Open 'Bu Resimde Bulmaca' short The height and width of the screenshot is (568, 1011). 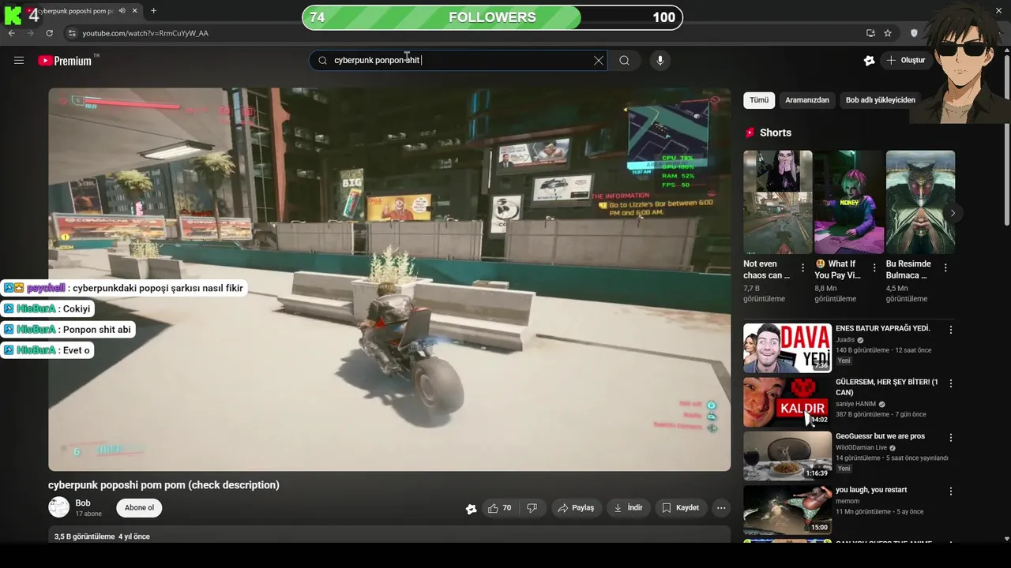click(x=920, y=202)
